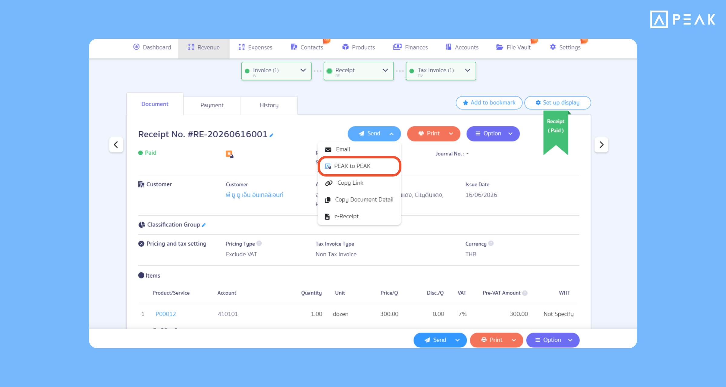Click the Exclude VAT value
Screen dimensions: 726x387
241,254
